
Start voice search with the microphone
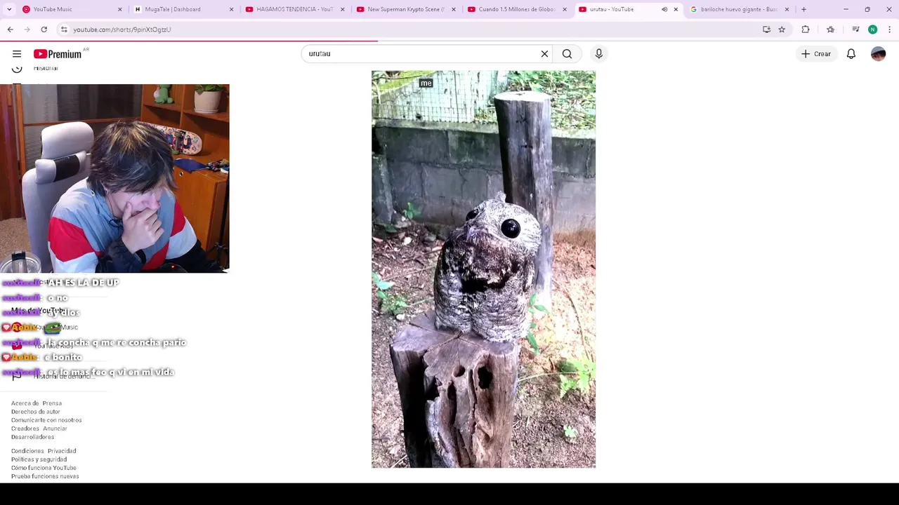[x=598, y=54]
